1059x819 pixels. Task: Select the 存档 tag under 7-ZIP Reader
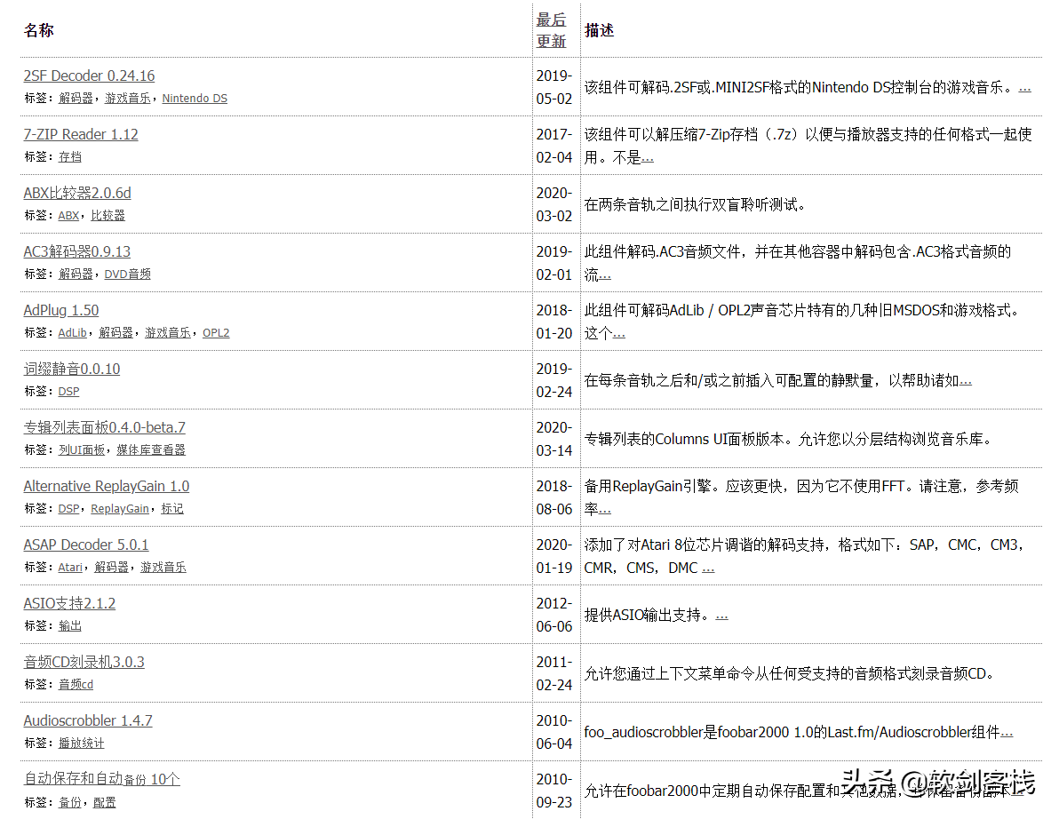70,157
